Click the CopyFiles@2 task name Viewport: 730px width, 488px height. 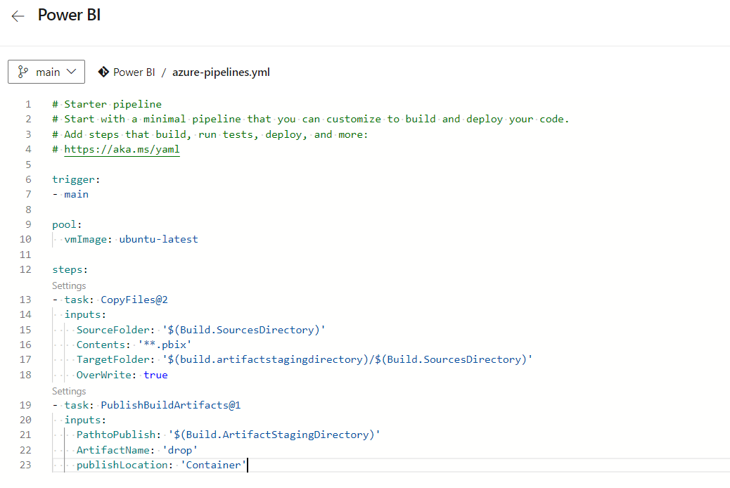coord(134,299)
